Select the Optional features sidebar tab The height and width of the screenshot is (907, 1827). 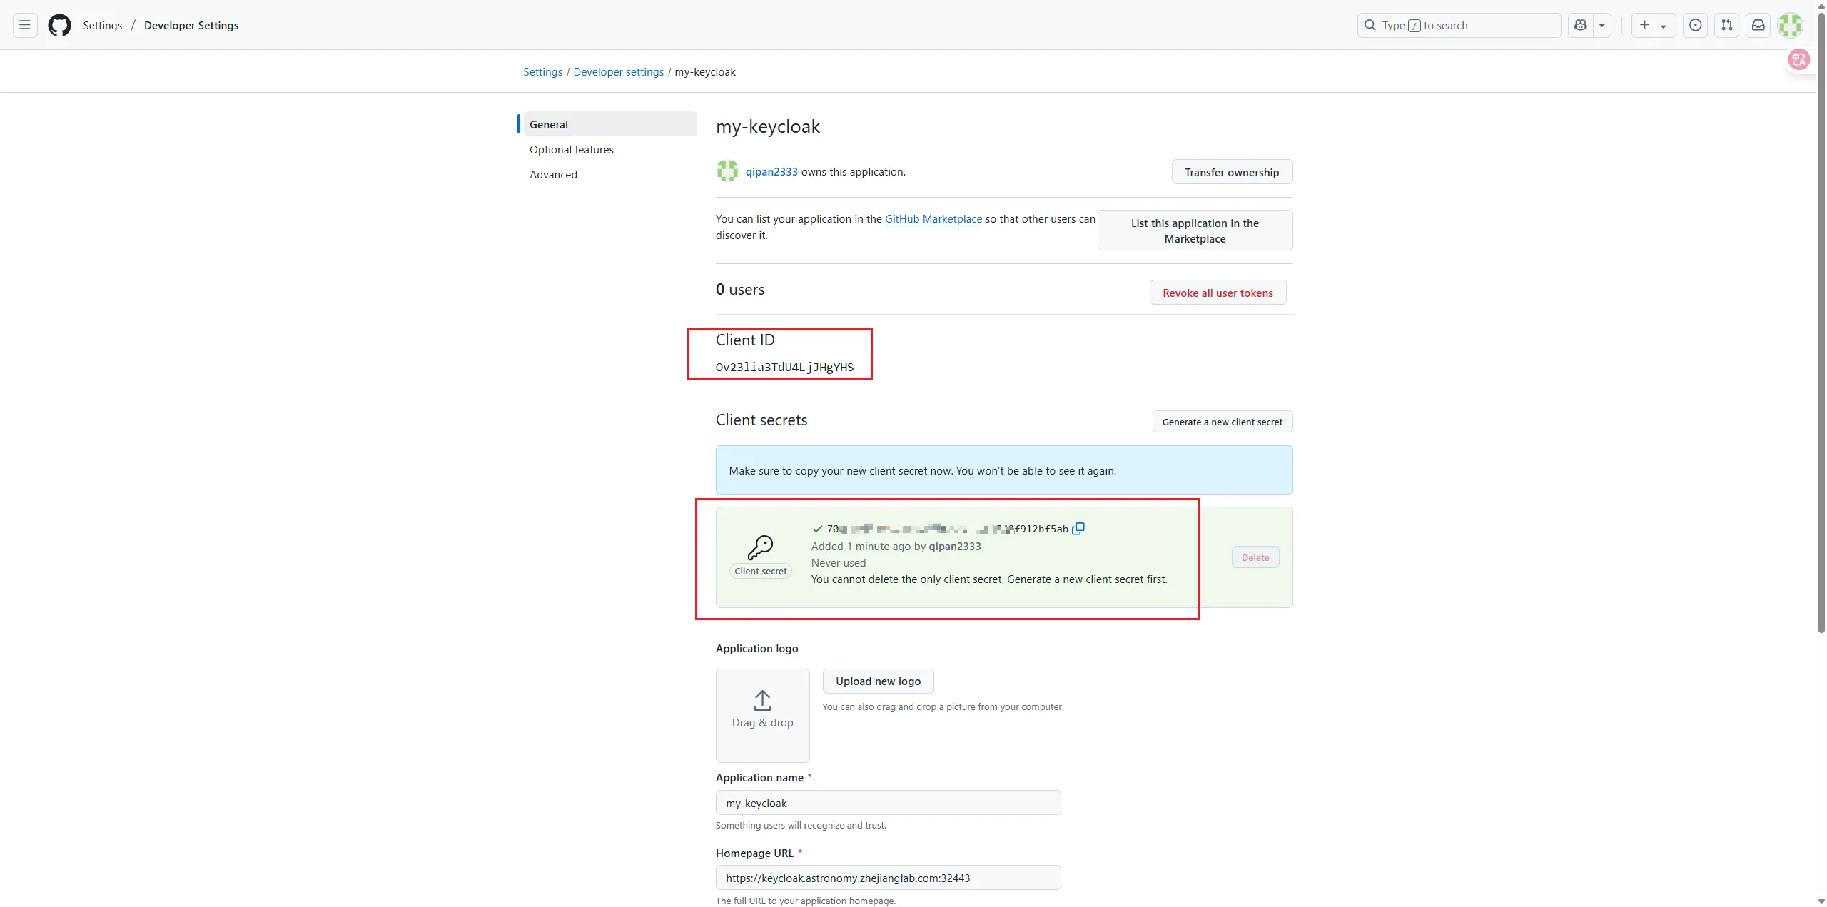[609, 149]
